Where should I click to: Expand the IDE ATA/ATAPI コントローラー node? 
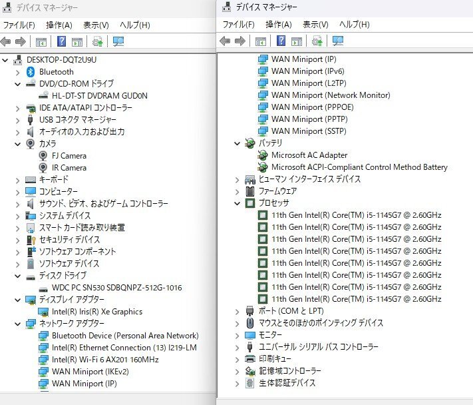tap(18, 109)
